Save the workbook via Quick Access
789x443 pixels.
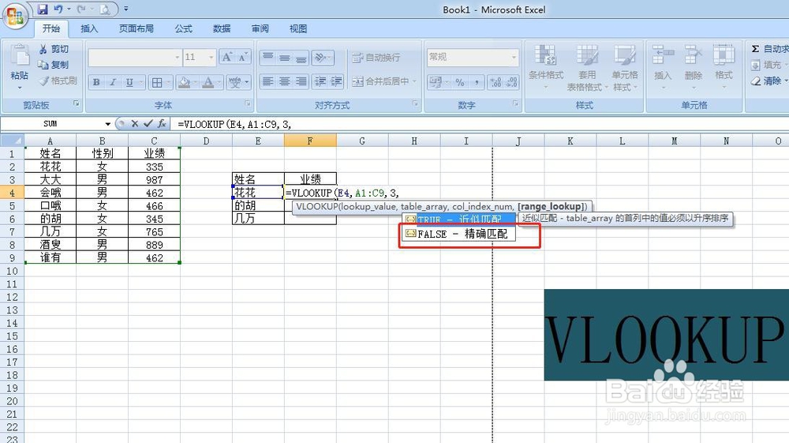pyautogui.click(x=43, y=9)
